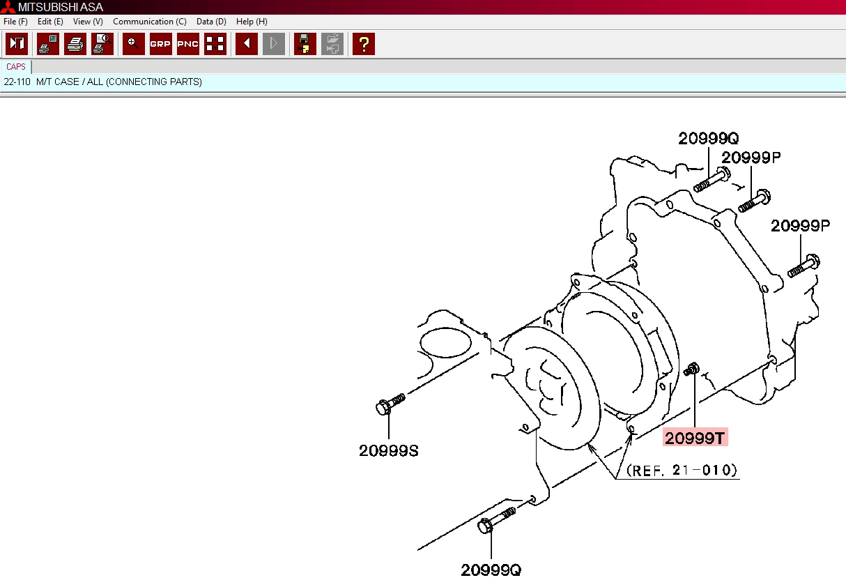This screenshot has height=587, width=846.
Task: Select the CAPS tab
Action: (16, 67)
